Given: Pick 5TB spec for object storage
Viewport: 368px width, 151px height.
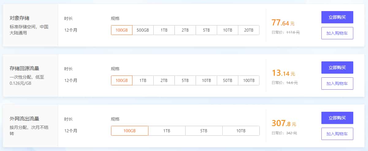Looking at the screenshot, I should [x=206, y=30].
